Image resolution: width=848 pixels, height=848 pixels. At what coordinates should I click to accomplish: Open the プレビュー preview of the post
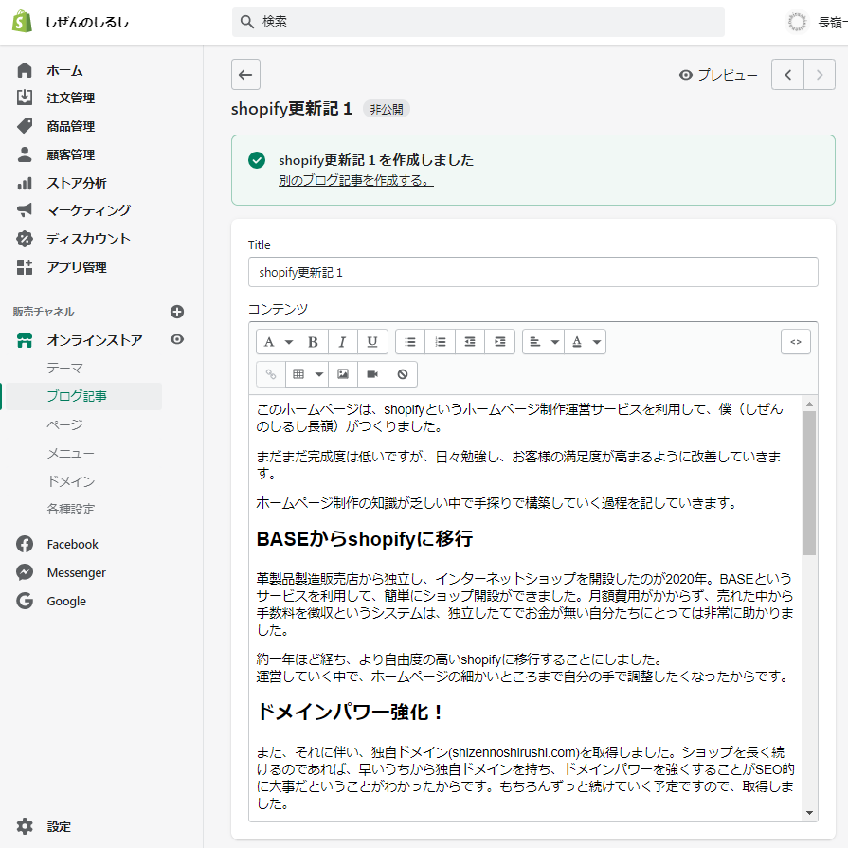(718, 76)
